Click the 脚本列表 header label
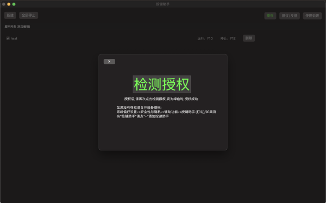The height and width of the screenshot is (203, 326). (17, 27)
